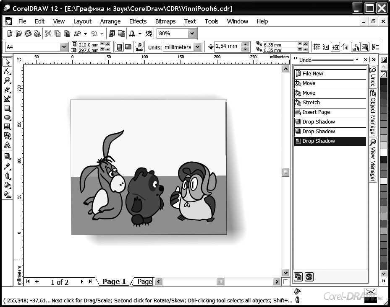Click the Export toolbar icon
This screenshot has height=307, width=390.
(x=121, y=33)
